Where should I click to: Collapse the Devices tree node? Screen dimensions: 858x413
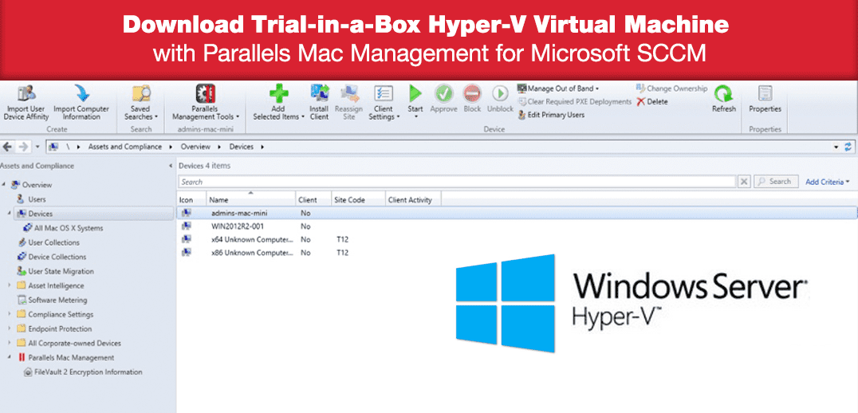(10, 214)
